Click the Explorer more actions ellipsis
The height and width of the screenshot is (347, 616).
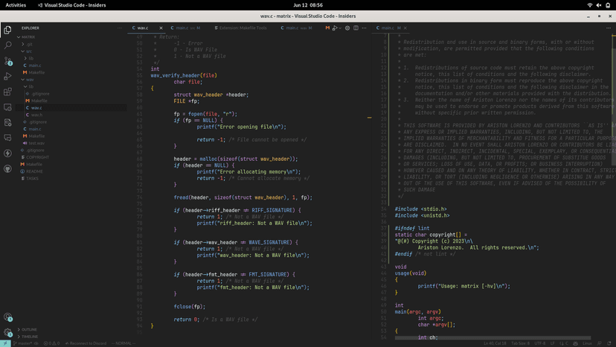tap(119, 28)
